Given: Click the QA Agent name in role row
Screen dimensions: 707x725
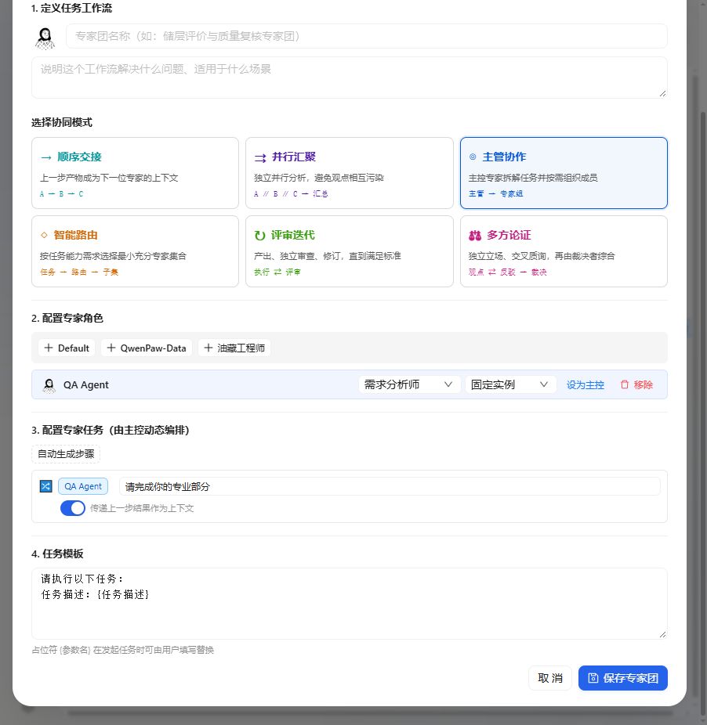Looking at the screenshot, I should point(85,385).
